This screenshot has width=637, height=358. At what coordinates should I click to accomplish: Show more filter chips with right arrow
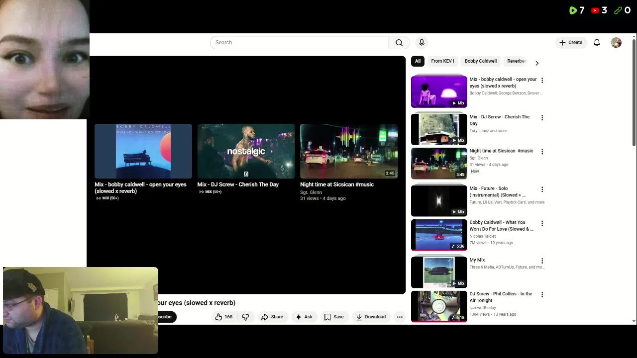pyautogui.click(x=536, y=63)
